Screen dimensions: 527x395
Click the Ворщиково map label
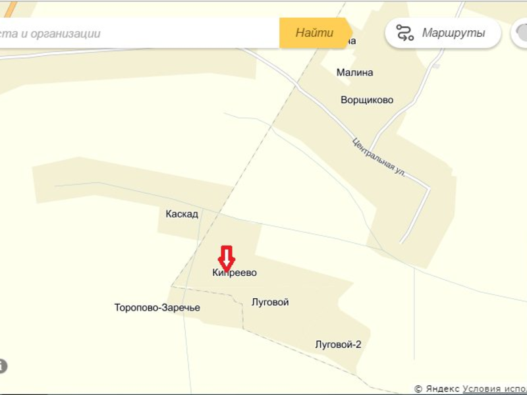click(367, 100)
